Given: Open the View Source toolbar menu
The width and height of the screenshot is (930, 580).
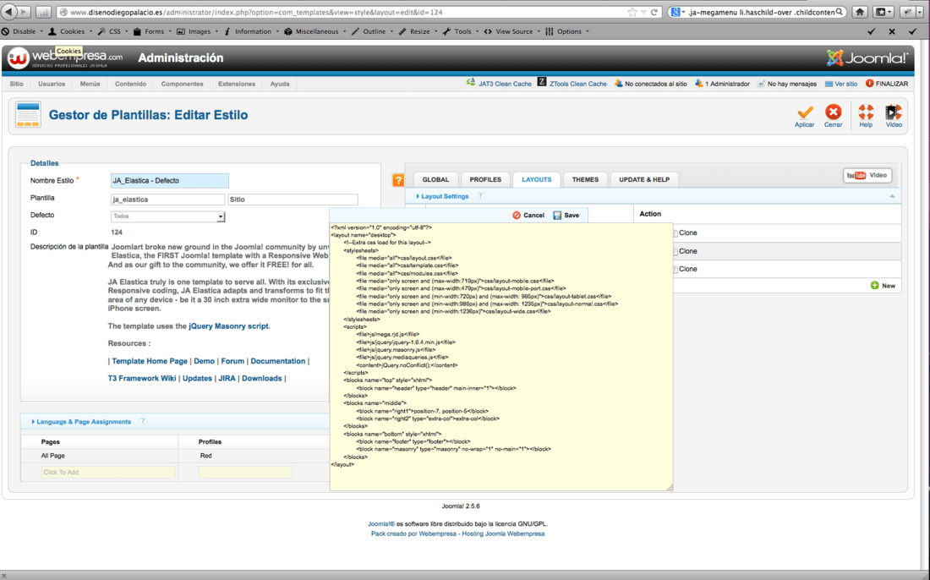Looking at the screenshot, I should pyautogui.click(x=512, y=31).
